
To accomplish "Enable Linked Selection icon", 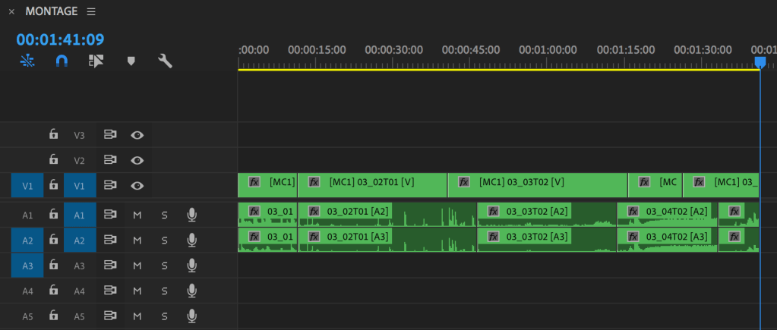I will (96, 61).
